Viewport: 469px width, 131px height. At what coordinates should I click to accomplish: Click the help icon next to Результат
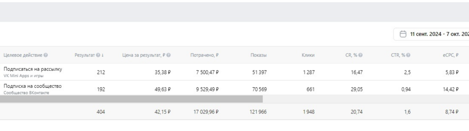click(98, 55)
